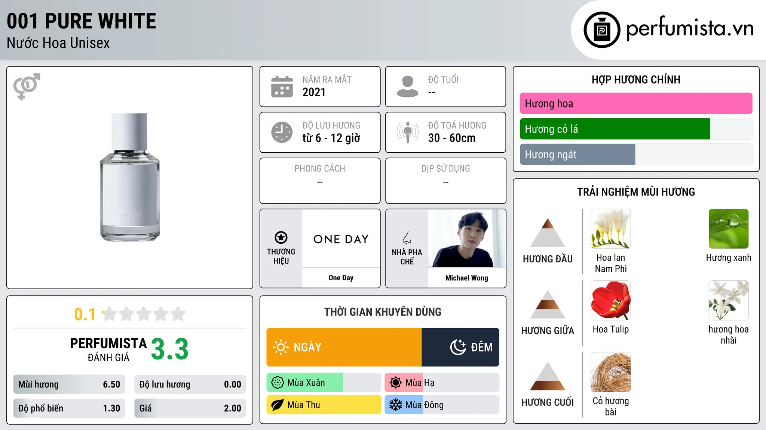
Task: Click the person icon beside Độ tuổi
Action: click(408, 87)
